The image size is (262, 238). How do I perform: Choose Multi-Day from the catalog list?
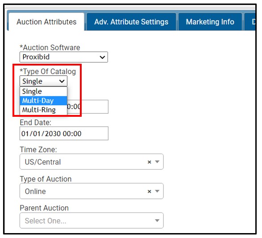click(43, 101)
